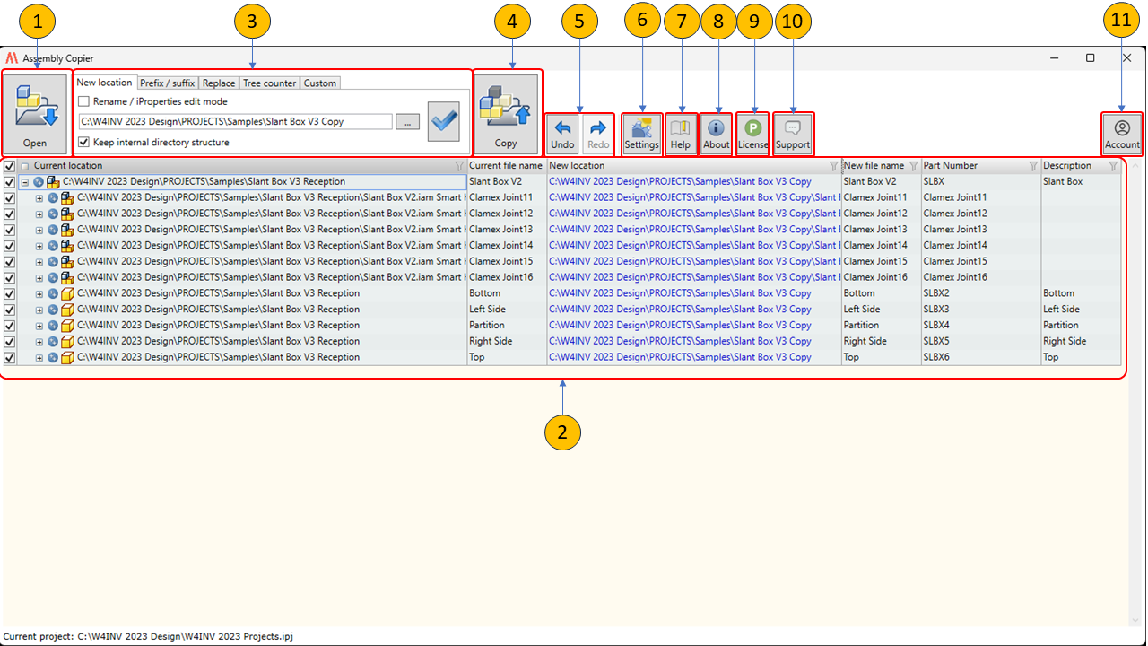The width and height of the screenshot is (1148, 646).
Task: Switch to the Replace tab
Action: tap(219, 83)
